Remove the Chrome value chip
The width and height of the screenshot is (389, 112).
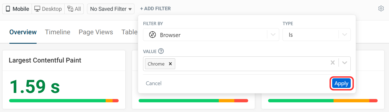coord(171,64)
